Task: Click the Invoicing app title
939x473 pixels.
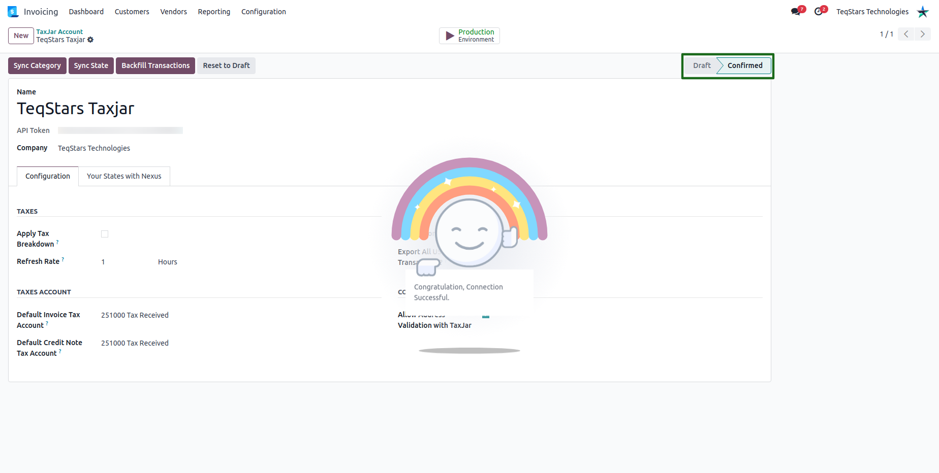Action: (x=41, y=12)
